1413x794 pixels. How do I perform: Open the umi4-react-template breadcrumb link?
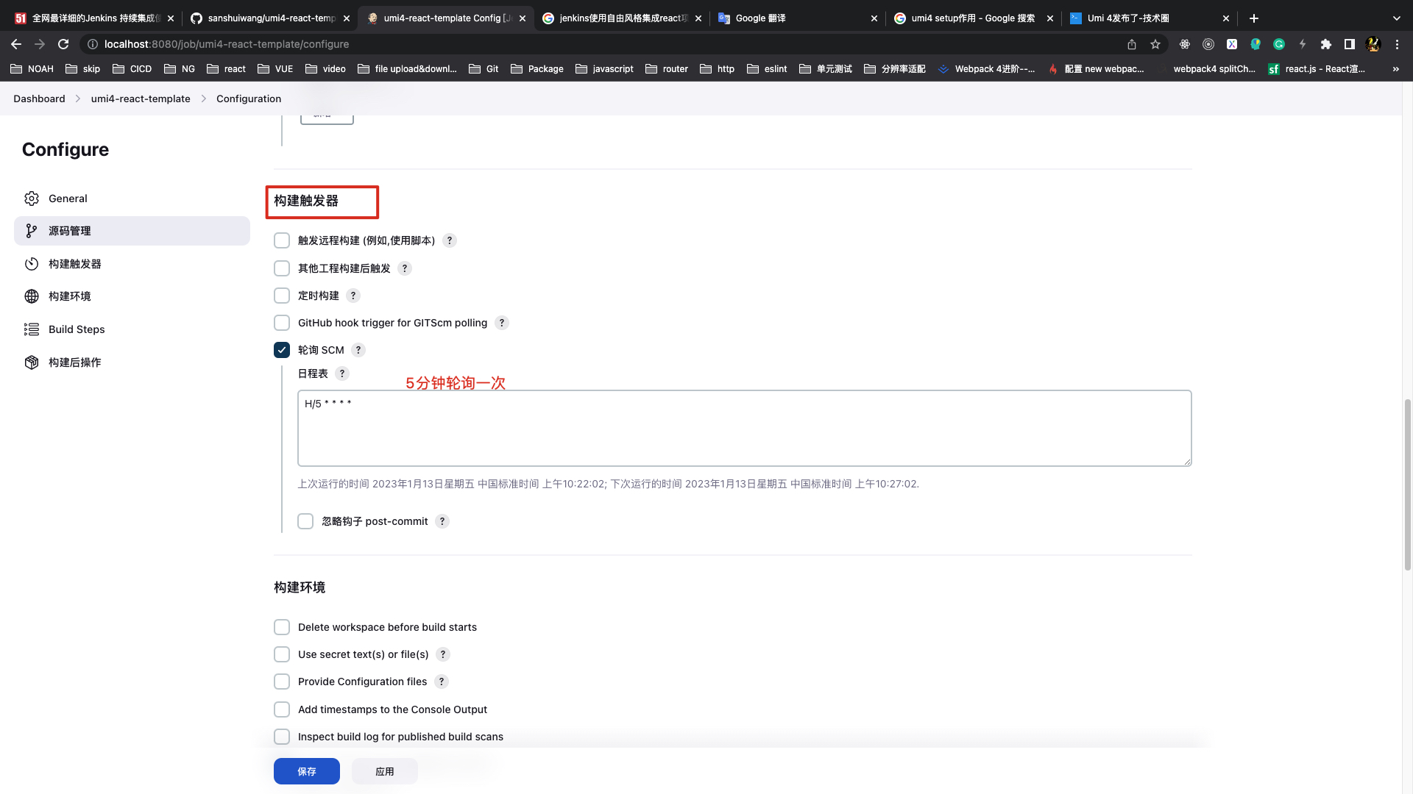point(141,99)
